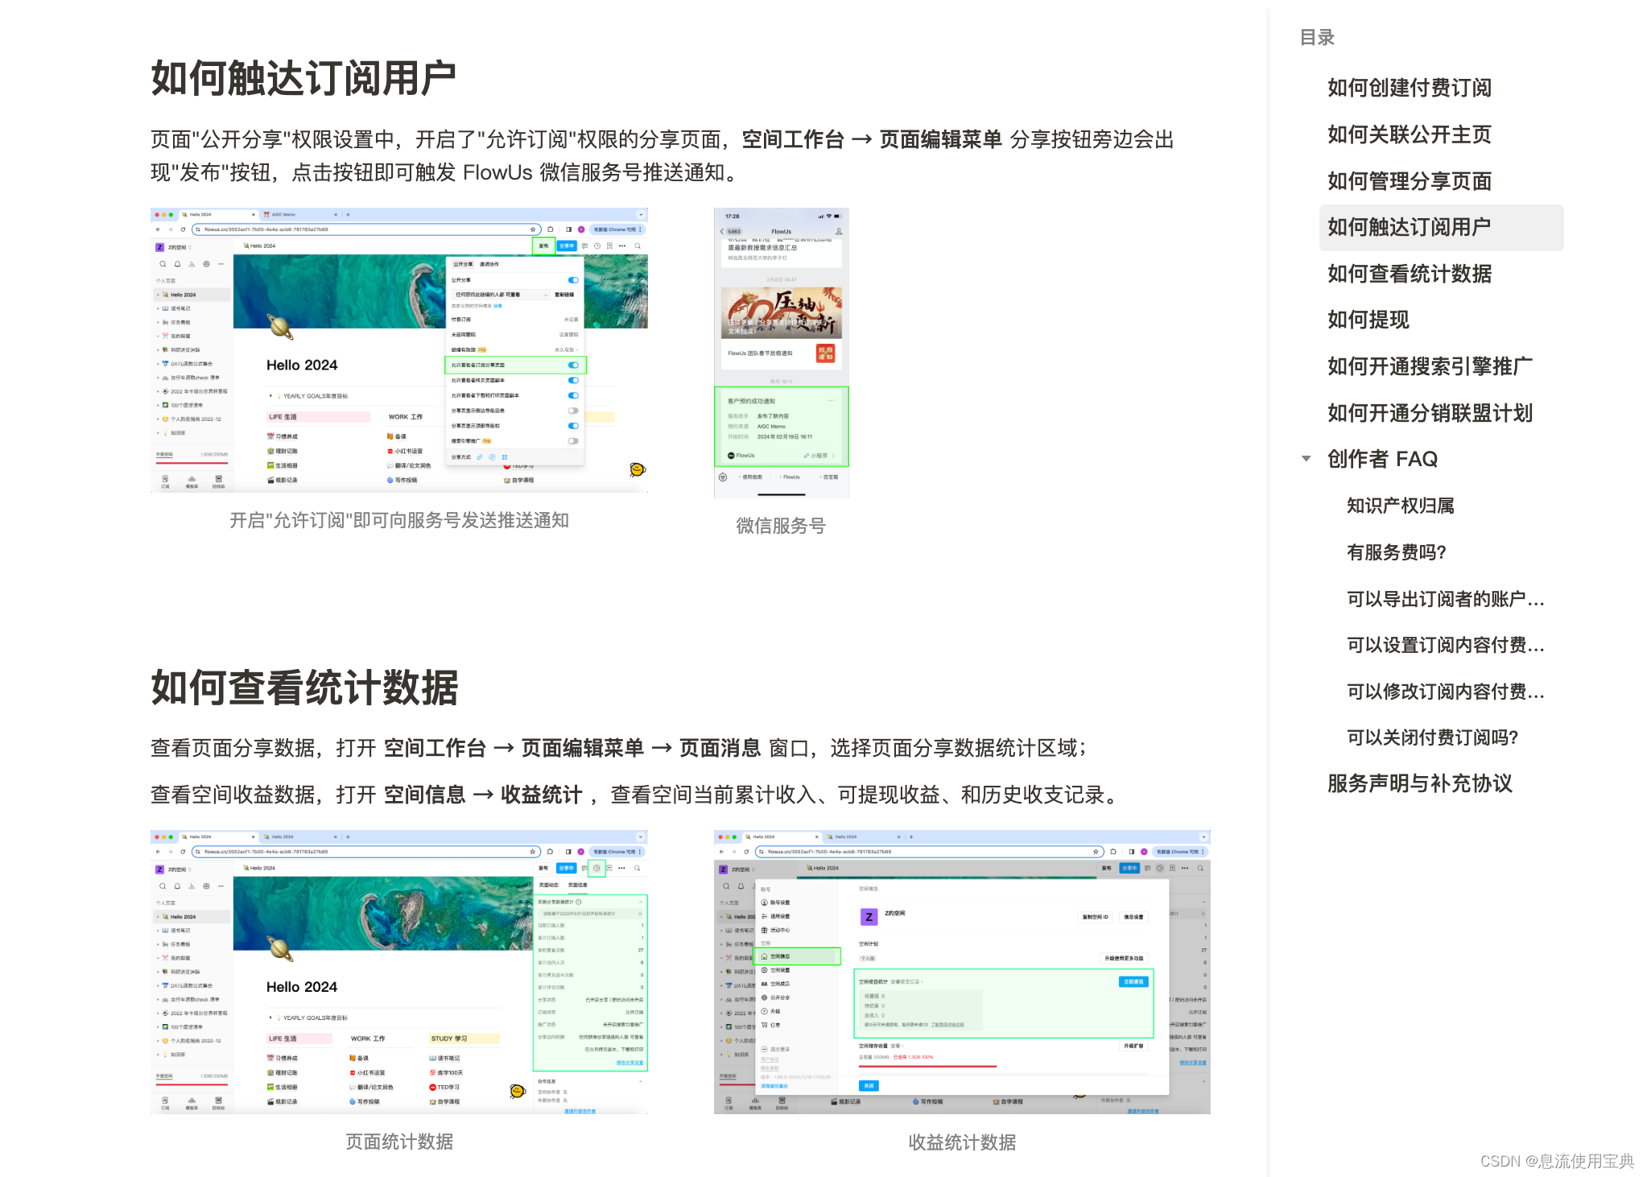Go to 如何创建付费订阅 in contents
This screenshot has height=1177, width=1647.
(x=1409, y=88)
